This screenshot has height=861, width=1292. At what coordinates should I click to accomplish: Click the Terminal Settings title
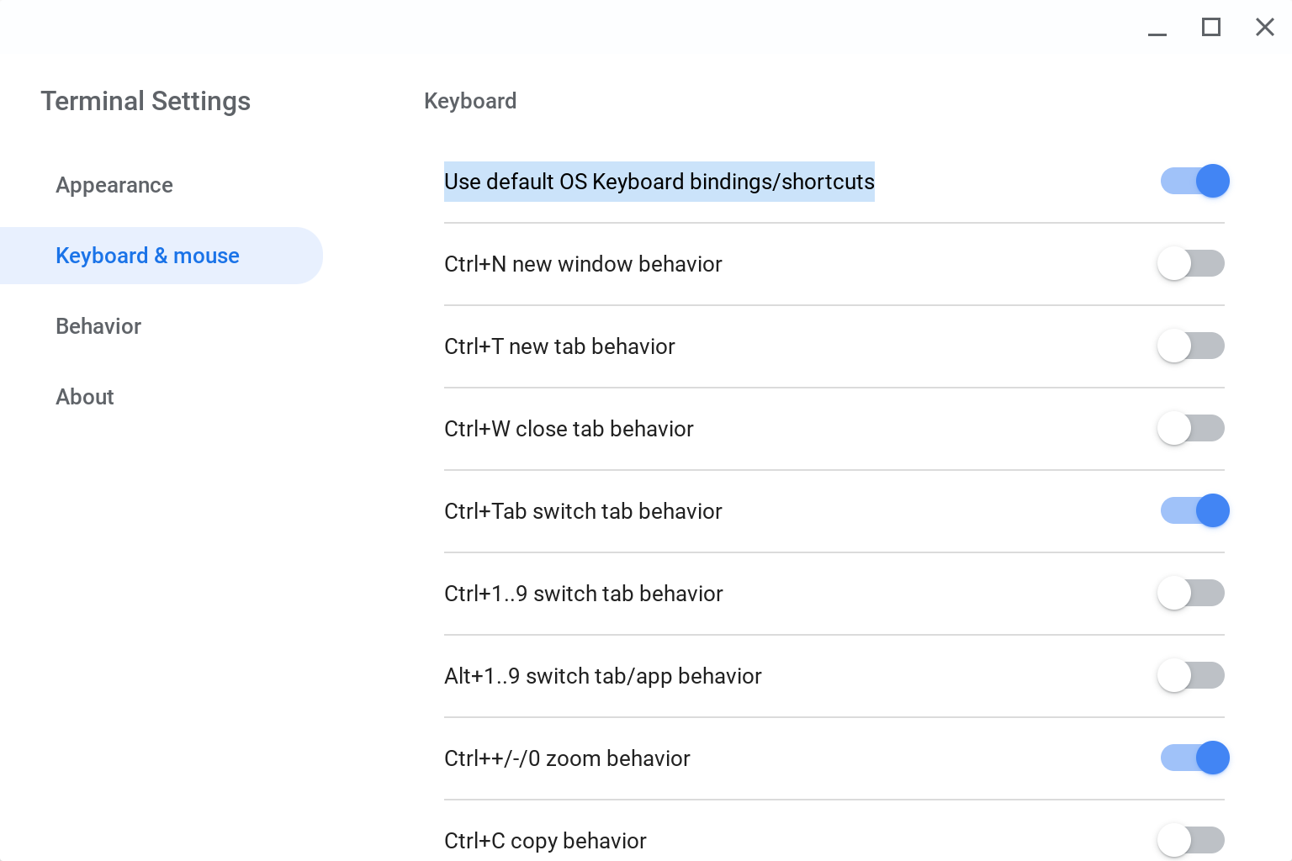click(x=146, y=101)
